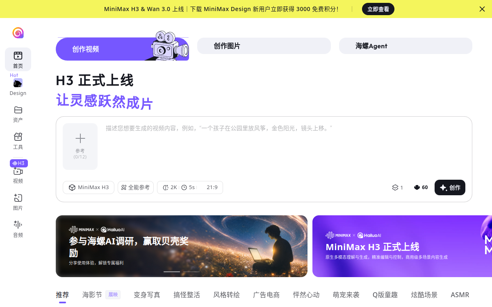
Task: Go to the 图片 image section
Action: (x=18, y=202)
